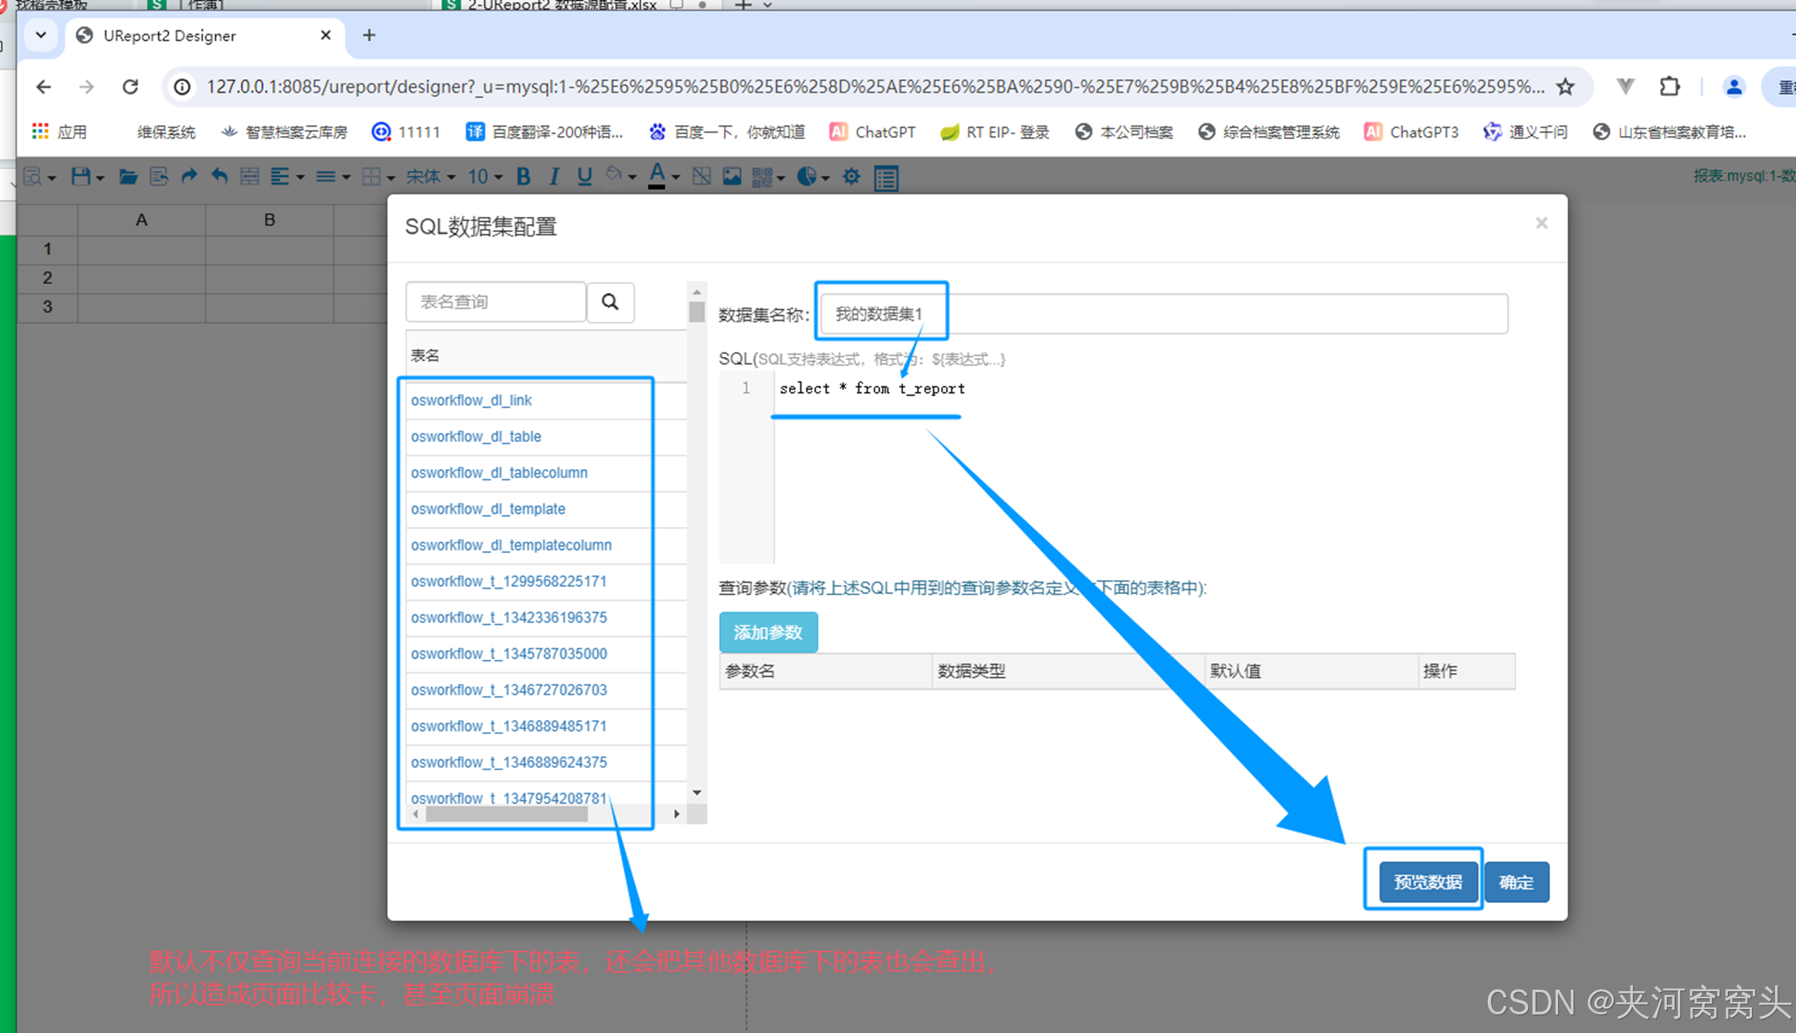Click the 添加参数 add parameter button
The height and width of the screenshot is (1033, 1796).
(x=768, y=632)
